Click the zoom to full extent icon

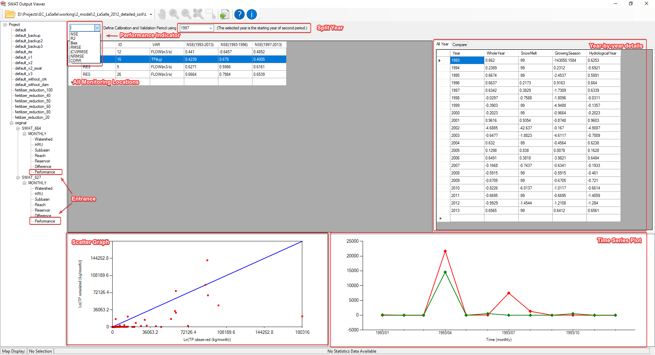coord(198,14)
